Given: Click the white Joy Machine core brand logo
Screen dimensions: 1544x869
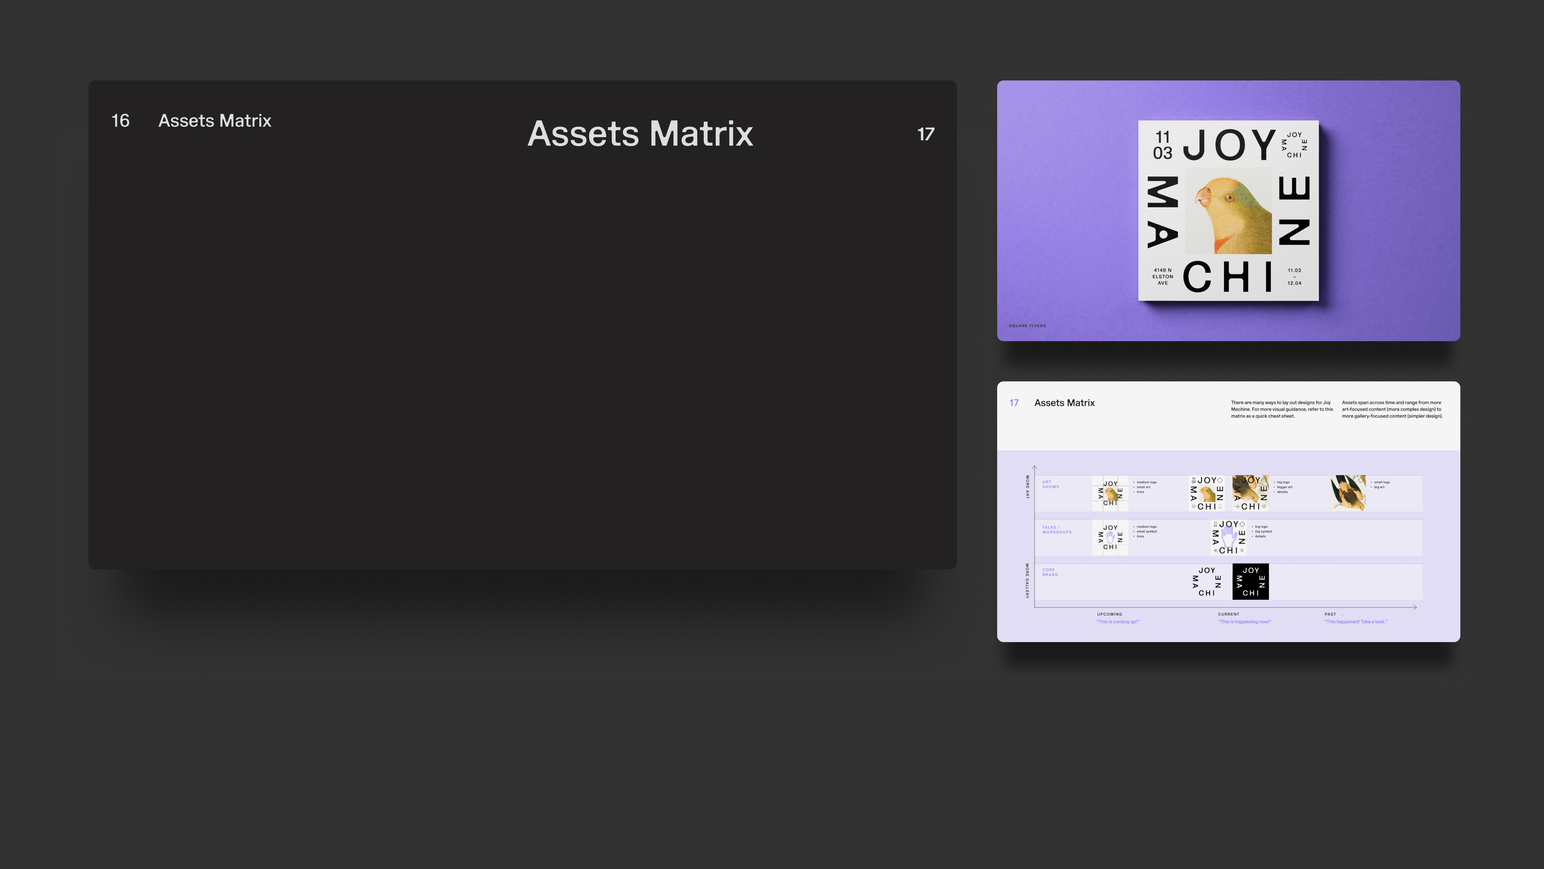Looking at the screenshot, I should [1207, 581].
